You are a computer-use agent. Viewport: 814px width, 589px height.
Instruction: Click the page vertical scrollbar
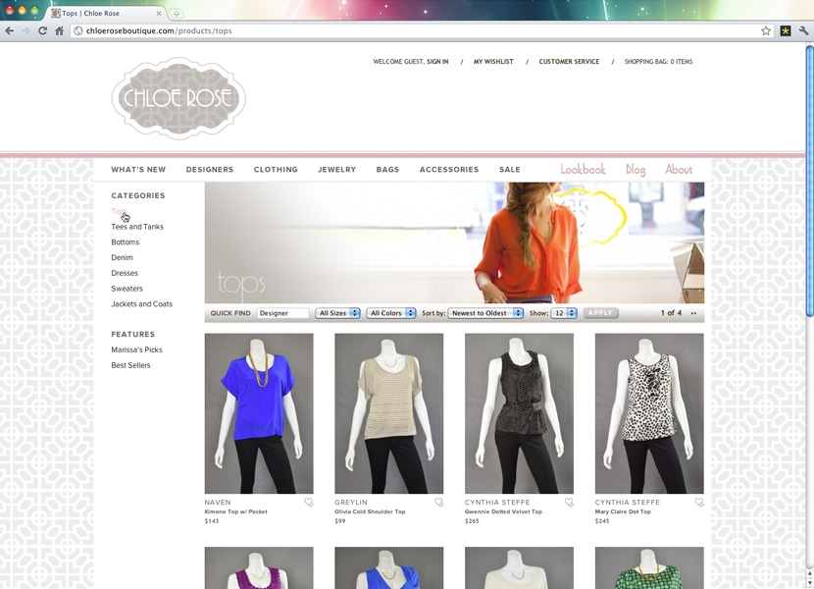click(x=809, y=181)
